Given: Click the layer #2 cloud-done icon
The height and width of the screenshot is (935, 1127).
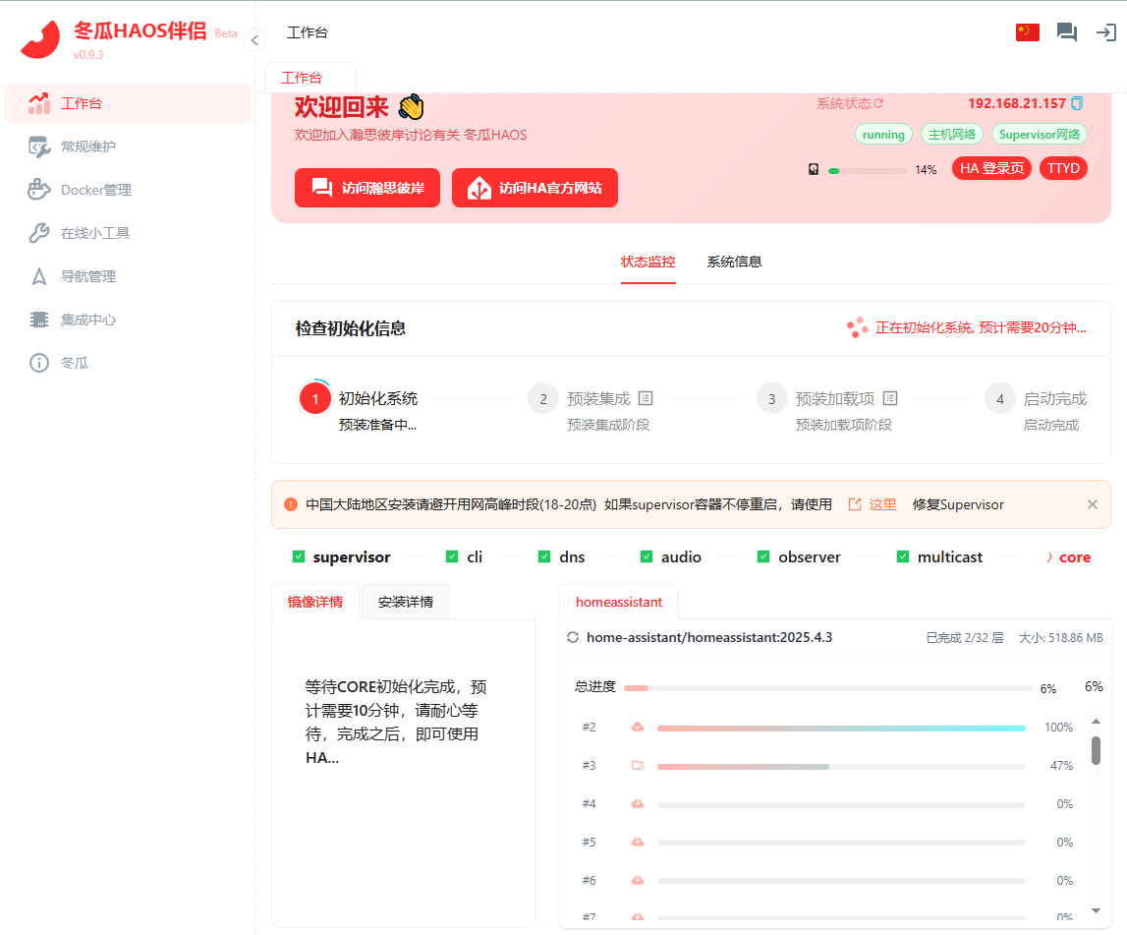Looking at the screenshot, I should pos(637,728).
